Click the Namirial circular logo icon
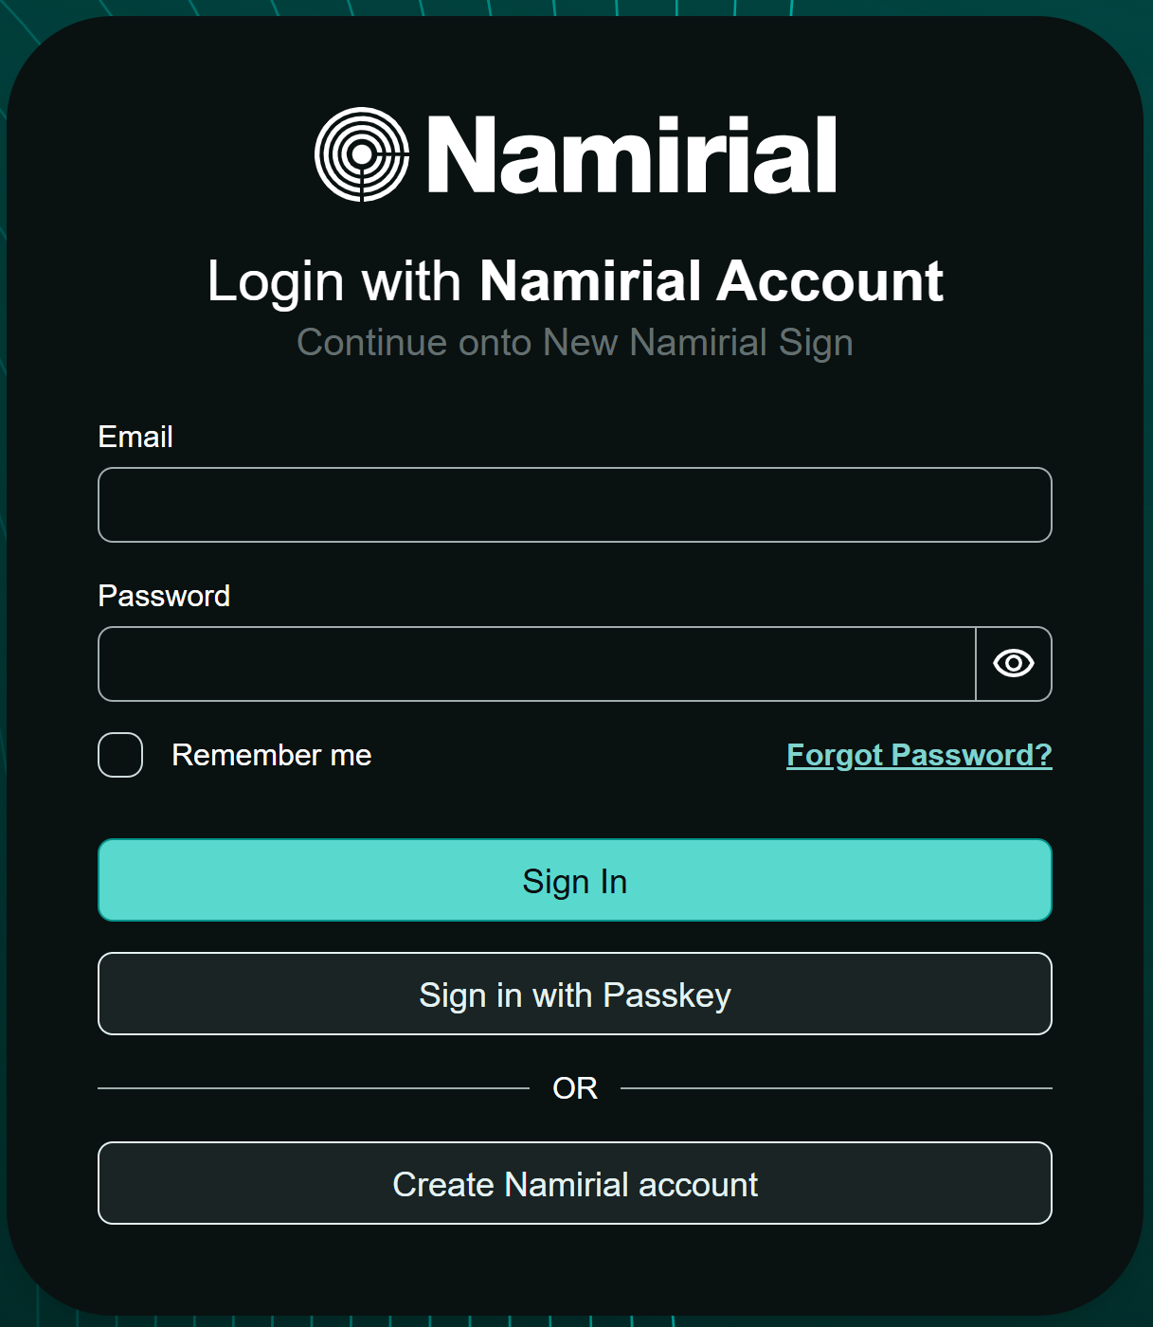The width and height of the screenshot is (1153, 1327). tap(362, 154)
